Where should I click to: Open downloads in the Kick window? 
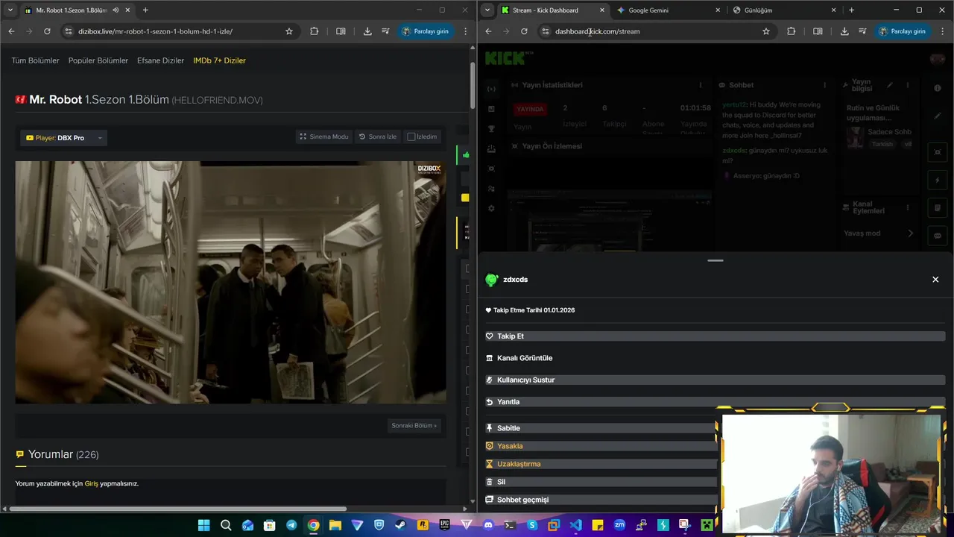[x=844, y=31]
